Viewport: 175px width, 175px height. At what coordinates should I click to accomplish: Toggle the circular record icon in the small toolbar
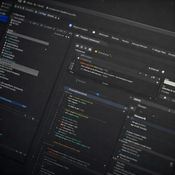click(82, 47)
